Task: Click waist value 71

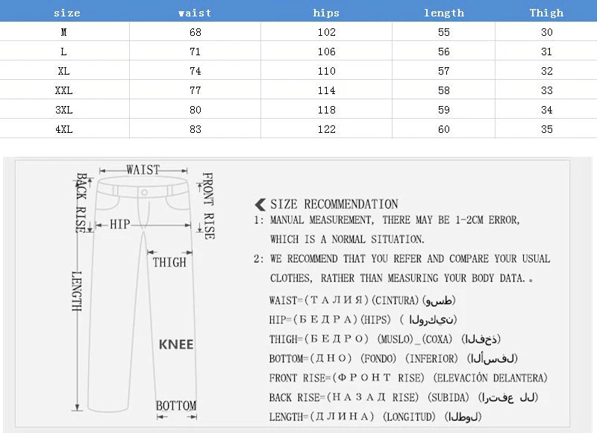Action: (196, 52)
